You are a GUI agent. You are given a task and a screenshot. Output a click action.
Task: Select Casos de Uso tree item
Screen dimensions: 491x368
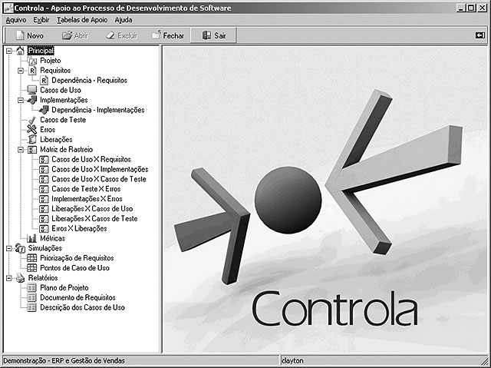[61, 91]
